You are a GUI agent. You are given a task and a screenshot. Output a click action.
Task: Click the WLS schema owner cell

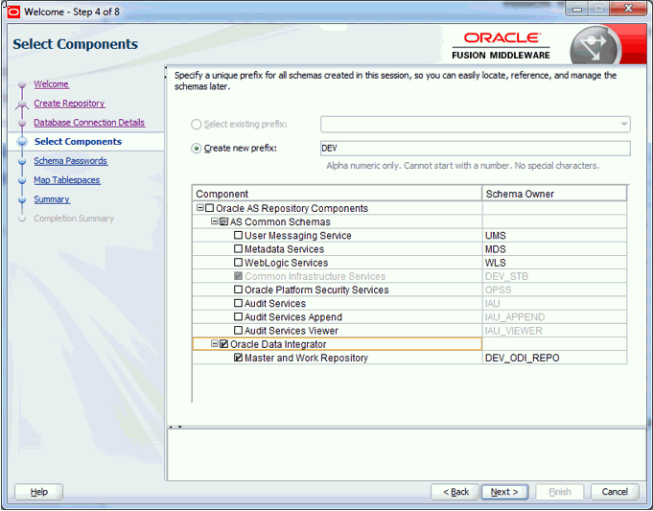pyautogui.click(x=554, y=263)
